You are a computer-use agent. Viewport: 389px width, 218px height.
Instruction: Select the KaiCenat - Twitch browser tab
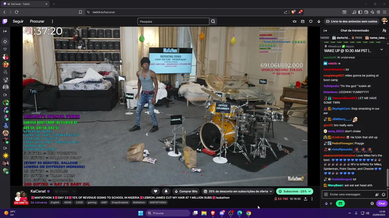26,4
